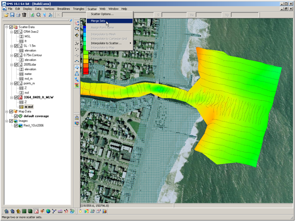Collapse the 2005Lidar tree node
The image size is (295, 221).
[12, 65]
